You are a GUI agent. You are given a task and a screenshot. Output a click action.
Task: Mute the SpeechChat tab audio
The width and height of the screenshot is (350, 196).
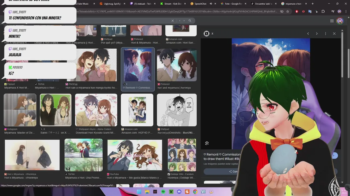(x=211, y=4)
